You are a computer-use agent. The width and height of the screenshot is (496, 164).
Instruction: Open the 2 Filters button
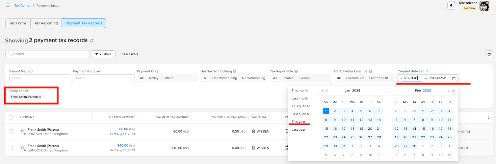click(103, 54)
